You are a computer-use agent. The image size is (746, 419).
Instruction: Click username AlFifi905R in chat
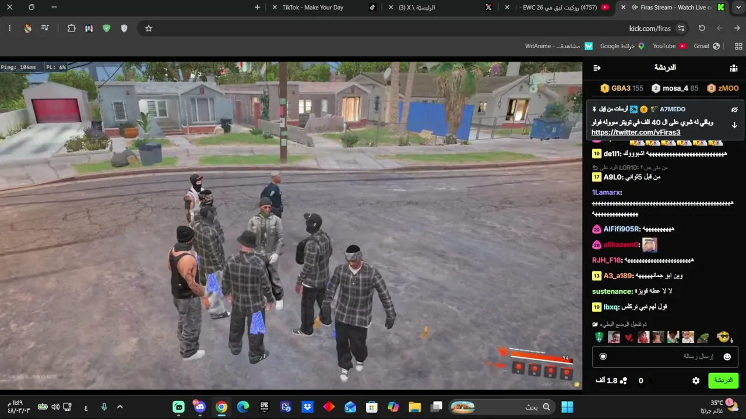pos(622,229)
